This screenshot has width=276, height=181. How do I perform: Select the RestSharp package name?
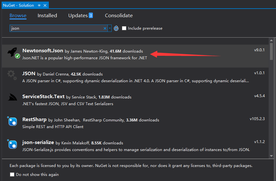[34, 119]
